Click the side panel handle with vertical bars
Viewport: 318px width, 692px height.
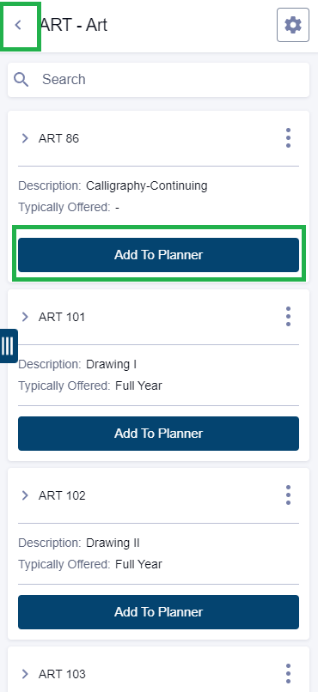click(x=9, y=346)
